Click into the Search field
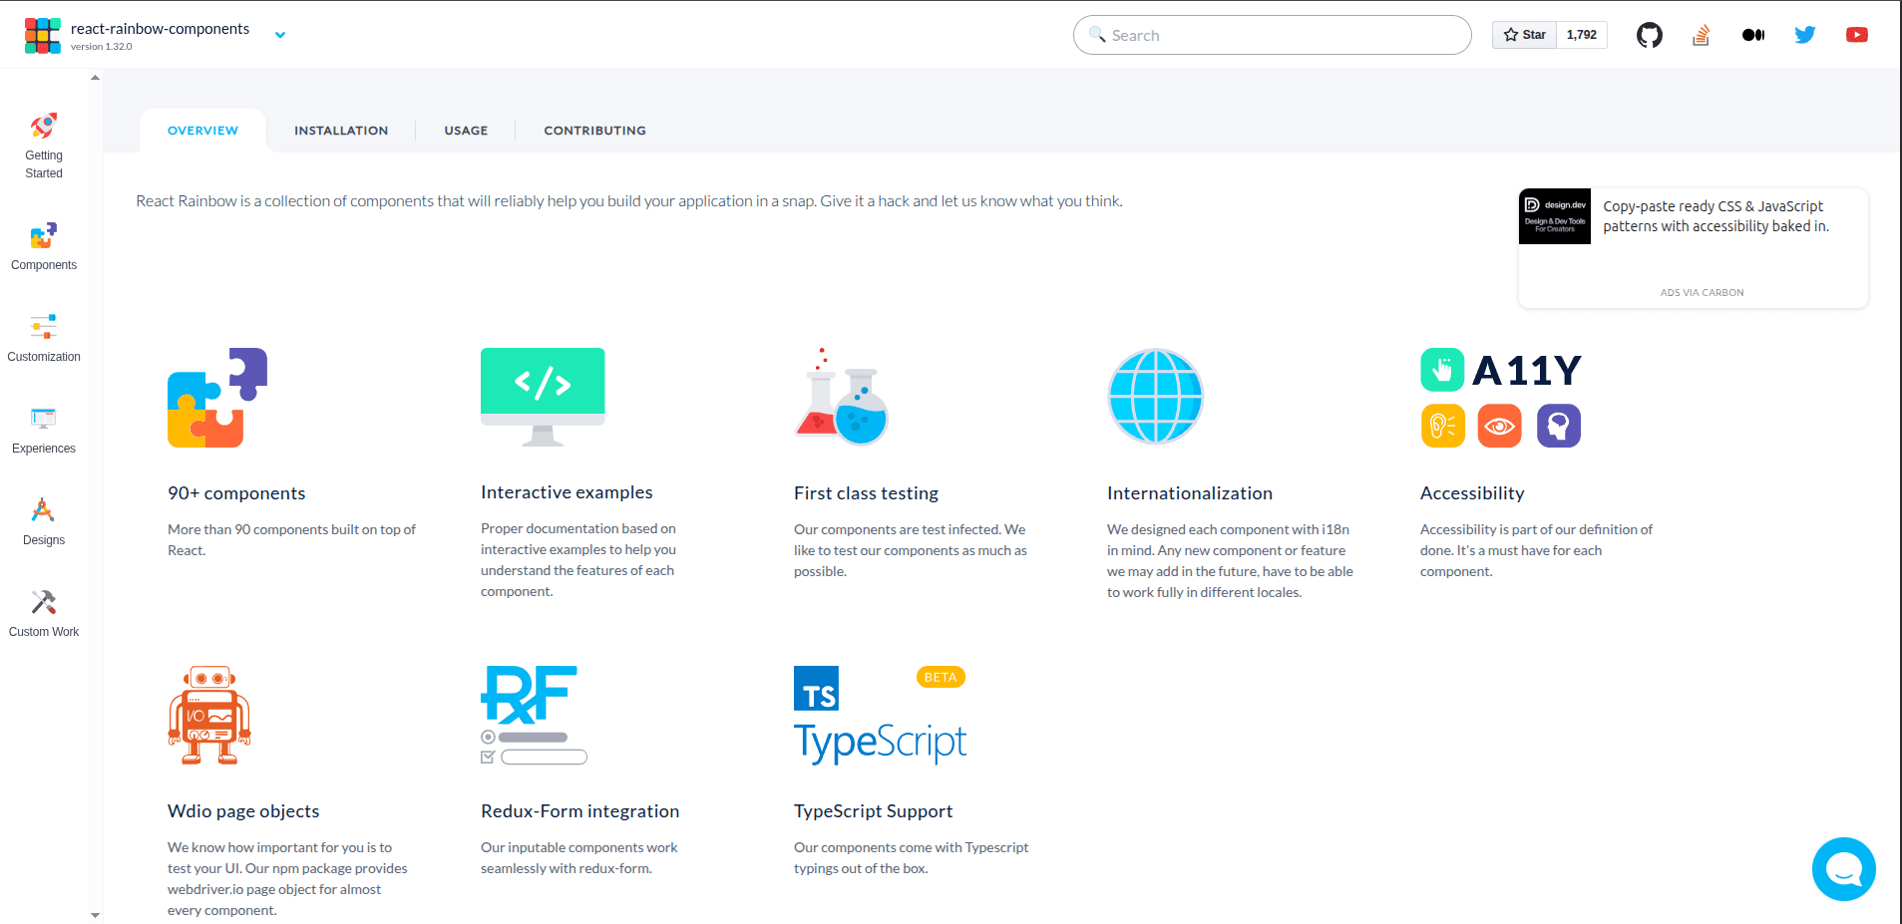Viewport: 1902px width, 924px height. (1272, 35)
